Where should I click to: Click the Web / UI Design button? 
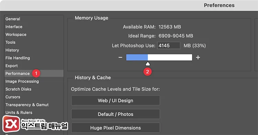[116, 100]
